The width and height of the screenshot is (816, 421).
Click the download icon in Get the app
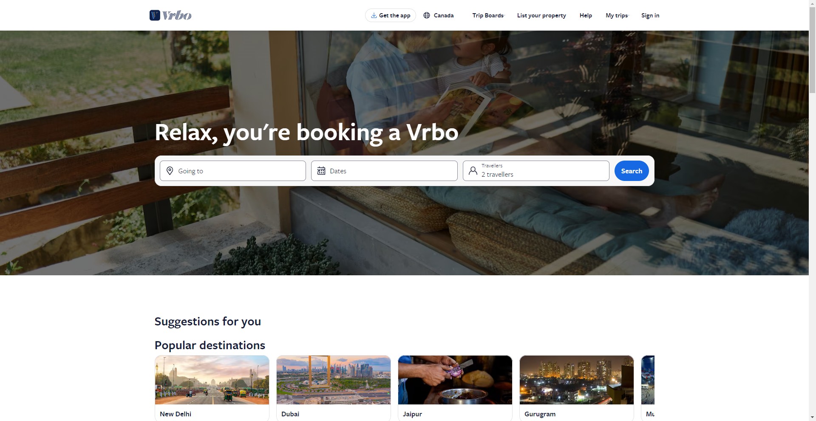click(x=374, y=15)
